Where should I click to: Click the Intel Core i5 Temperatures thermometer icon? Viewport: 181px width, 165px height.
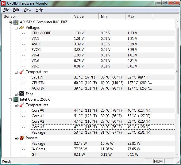pos(22,105)
